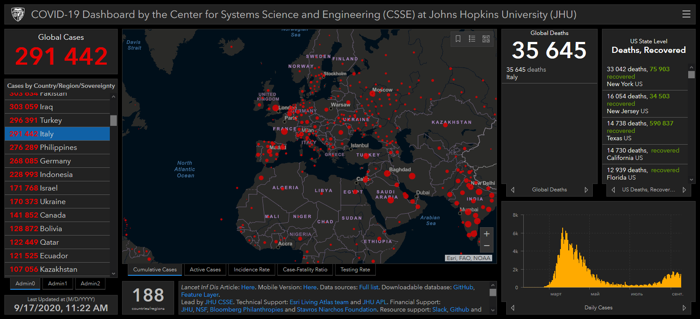The height and width of the screenshot is (319, 700).
Task: Open the JHU CSSE link
Action: (x=219, y=302)
